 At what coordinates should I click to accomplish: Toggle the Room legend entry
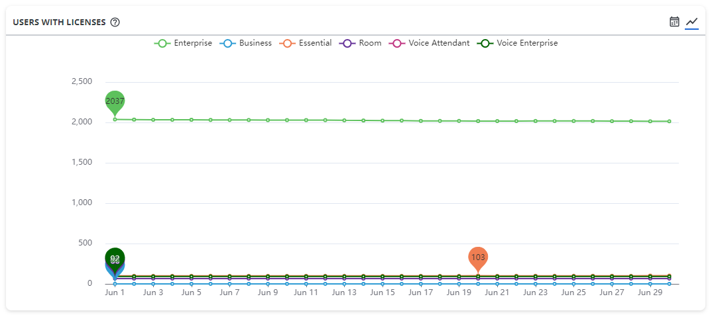(360, 44)
